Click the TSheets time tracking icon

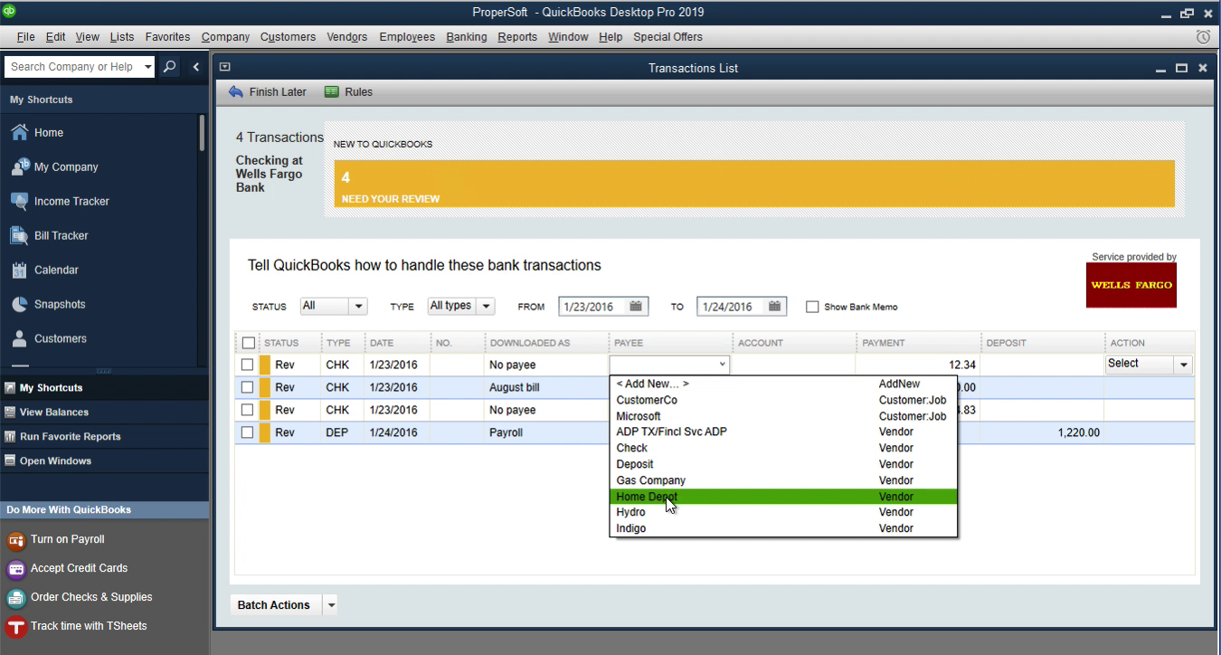point(15,627)
